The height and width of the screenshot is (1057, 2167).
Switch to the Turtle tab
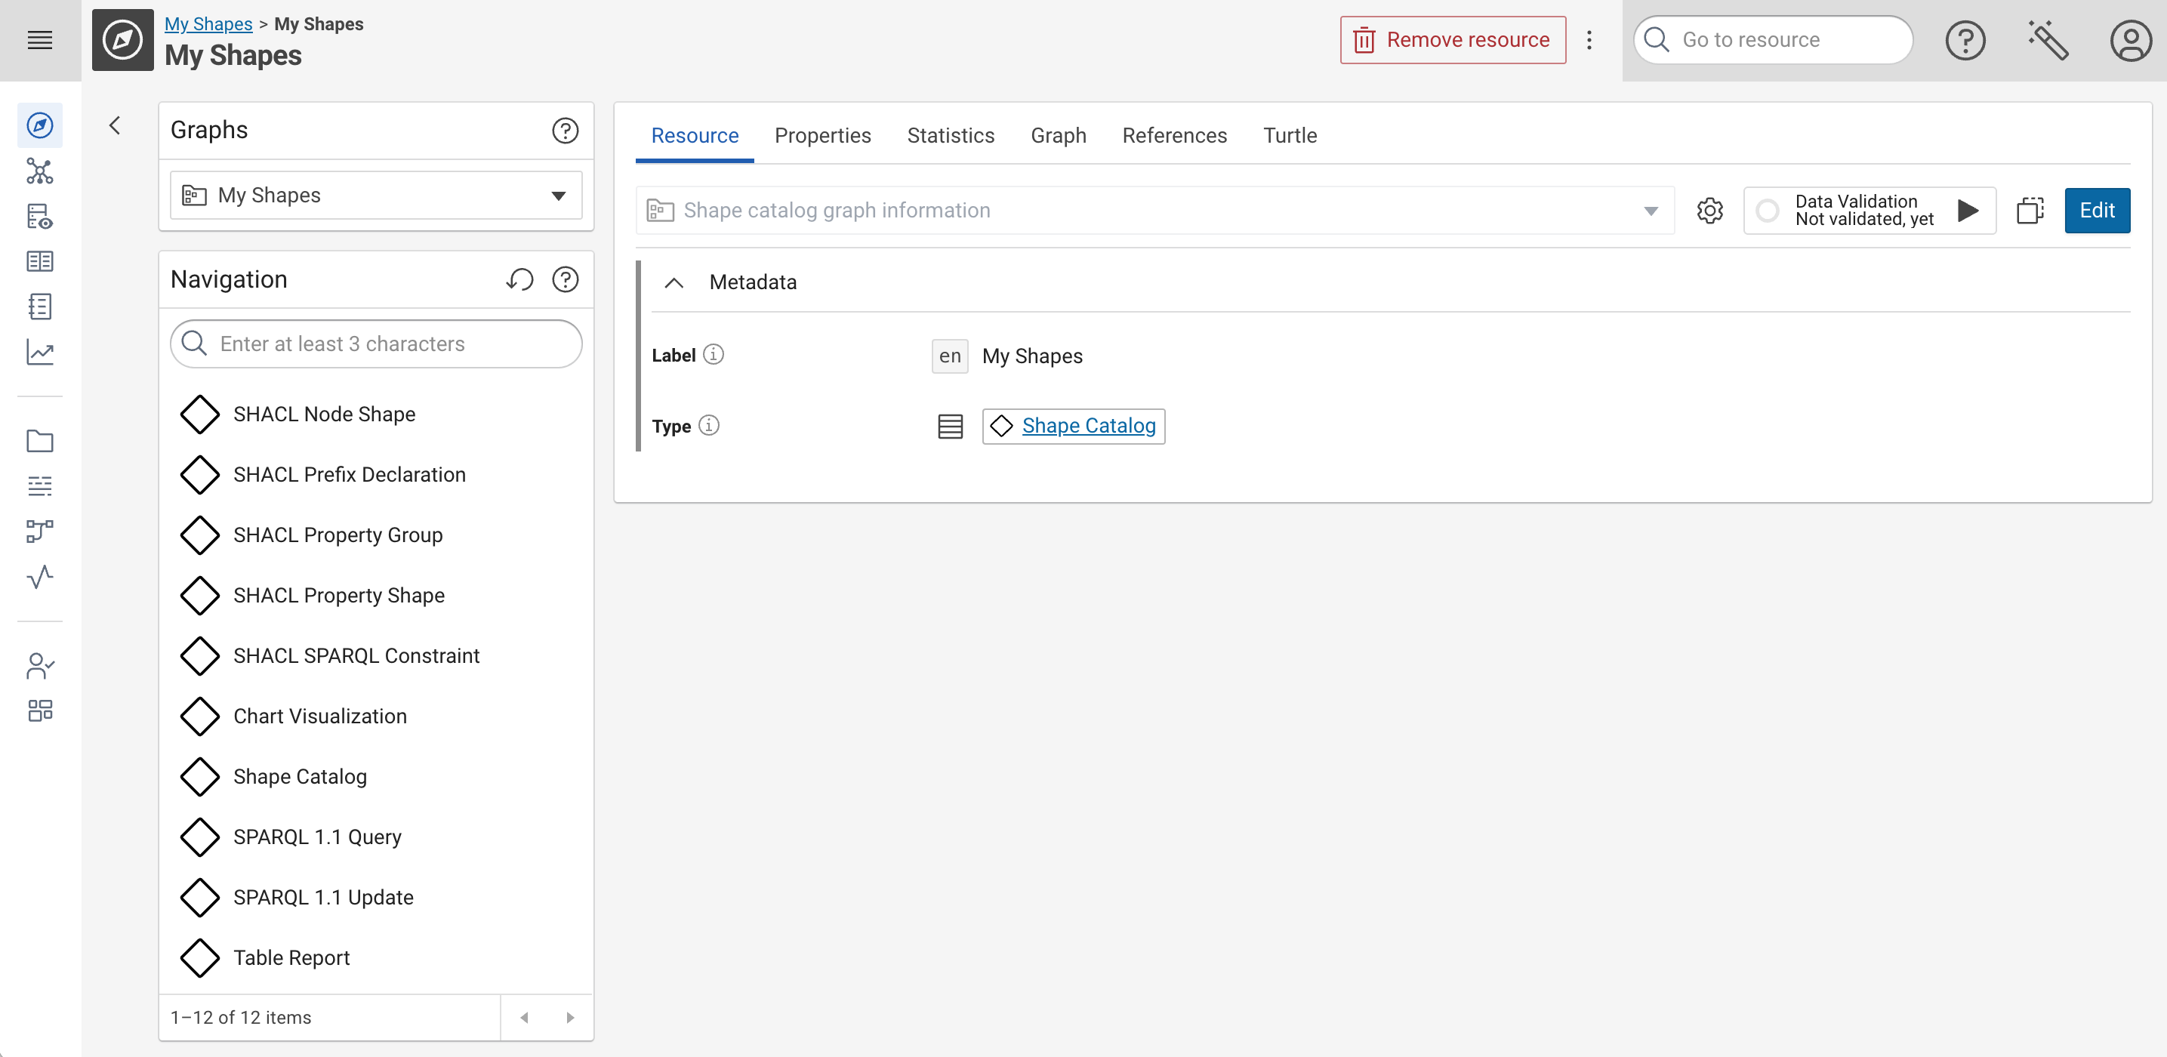coord(1290,135)
